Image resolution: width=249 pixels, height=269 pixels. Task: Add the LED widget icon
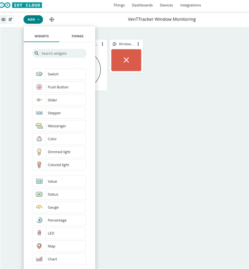point(39,233)
